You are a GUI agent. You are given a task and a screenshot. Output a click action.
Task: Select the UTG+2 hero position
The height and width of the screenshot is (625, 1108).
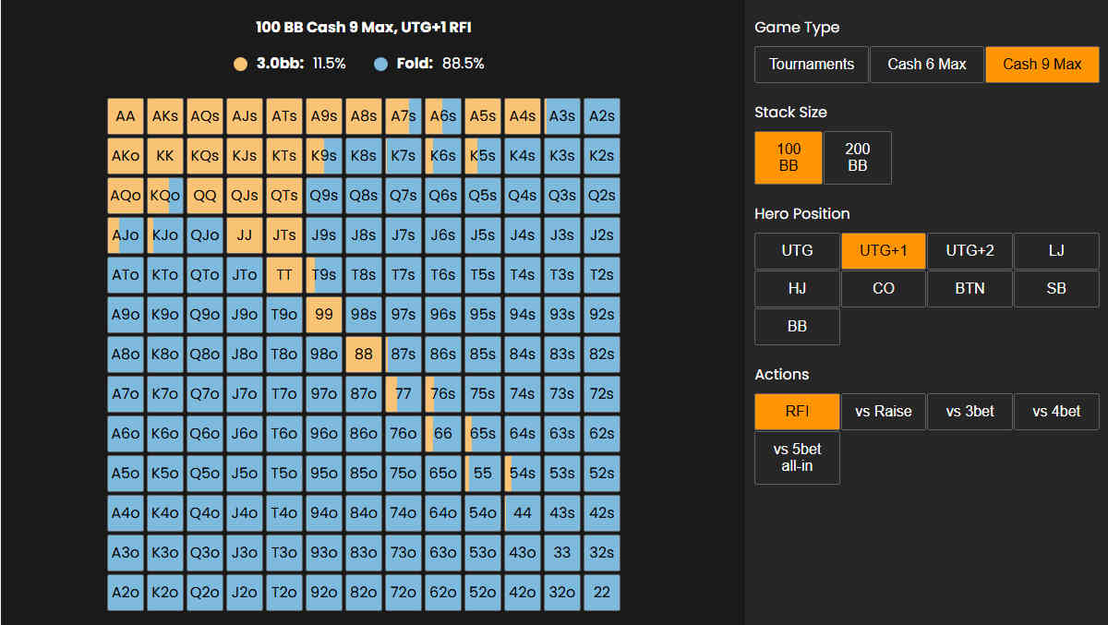click(x=969, y=250)
